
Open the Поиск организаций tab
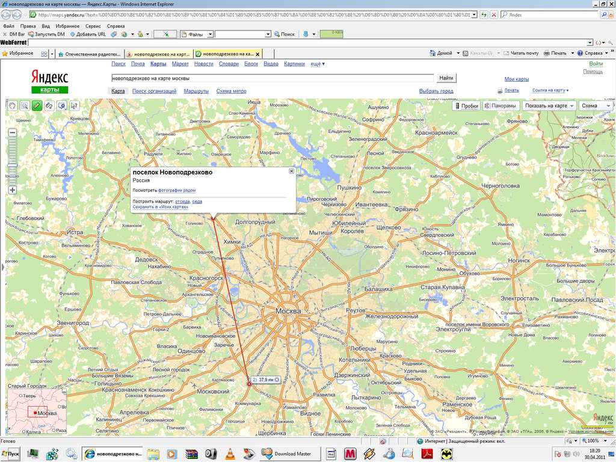[154, 91]
